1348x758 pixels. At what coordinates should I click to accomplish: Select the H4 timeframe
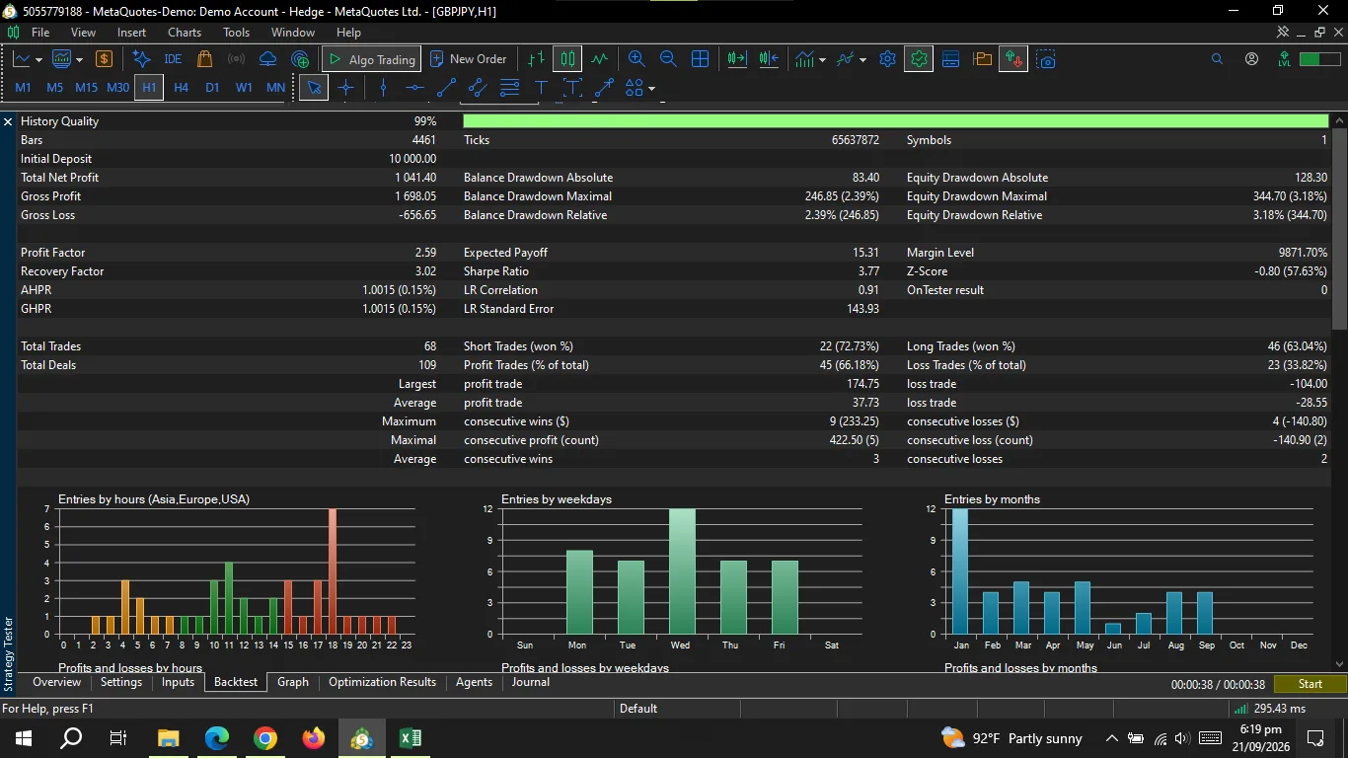pos(181,88)
